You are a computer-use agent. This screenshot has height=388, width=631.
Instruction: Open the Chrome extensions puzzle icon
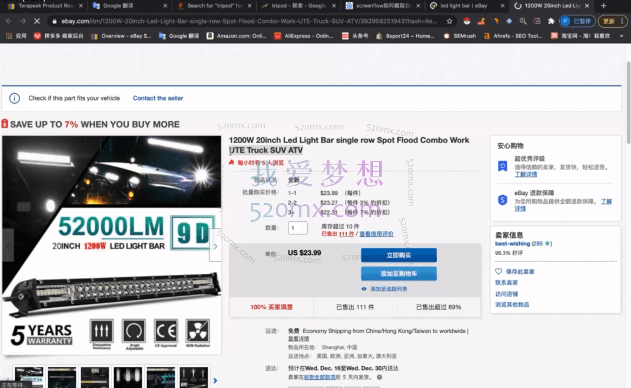[x=551, y=21]
